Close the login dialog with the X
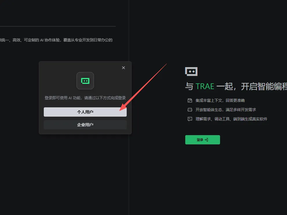The image size is (287, 215). tap(123, 68)
